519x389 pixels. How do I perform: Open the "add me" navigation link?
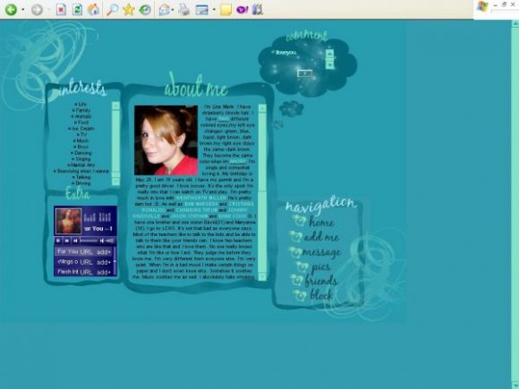(321, 237)
